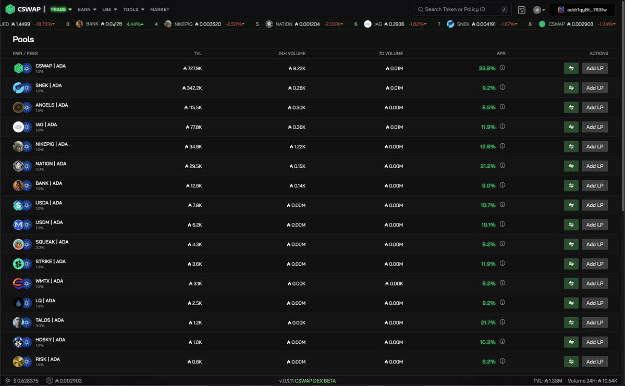Show APR info for IAG | ADA pool
This screenshot has width=625, height=386.
(502, 126)
